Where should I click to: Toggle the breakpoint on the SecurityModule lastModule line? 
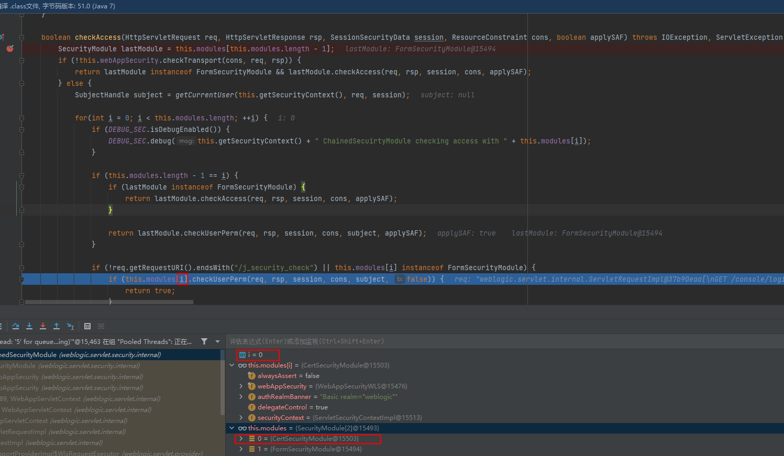[x=10, y=49]
